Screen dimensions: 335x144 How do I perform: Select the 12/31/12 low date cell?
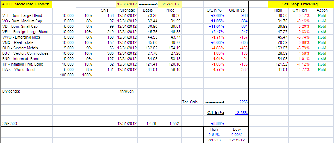click(x=237, y=140)
